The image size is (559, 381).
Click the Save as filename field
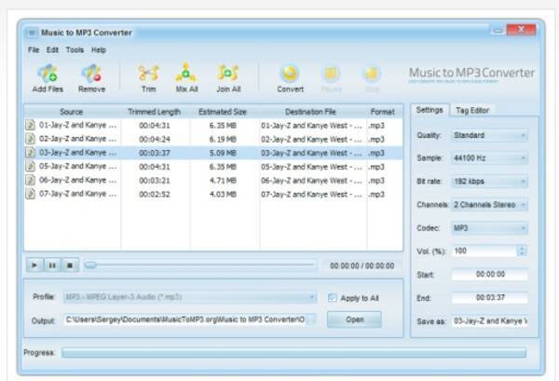tap(489, 320)
